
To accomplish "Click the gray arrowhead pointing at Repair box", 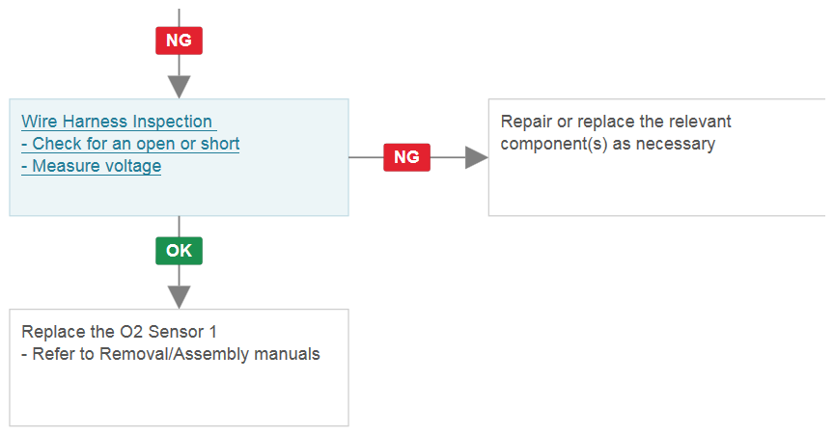I will point(476,157).
